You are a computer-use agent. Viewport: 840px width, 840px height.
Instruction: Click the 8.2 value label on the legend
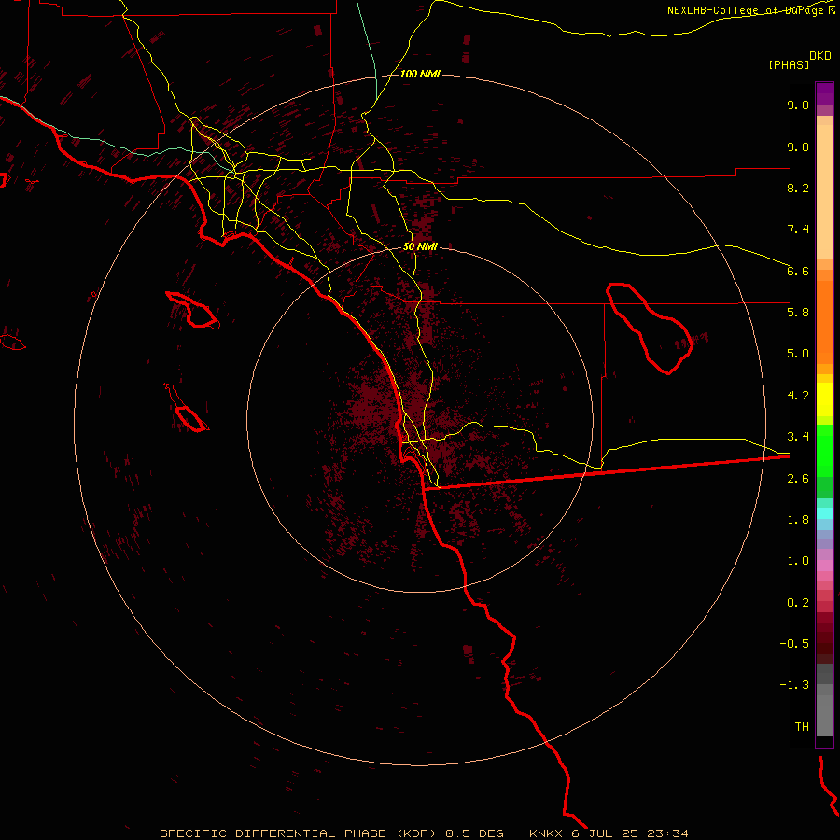(798, 188)
